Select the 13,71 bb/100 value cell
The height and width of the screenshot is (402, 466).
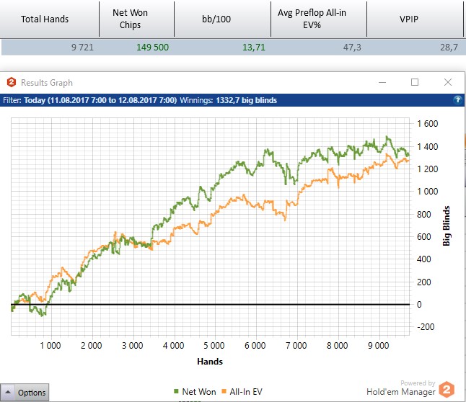coord(223,48)
